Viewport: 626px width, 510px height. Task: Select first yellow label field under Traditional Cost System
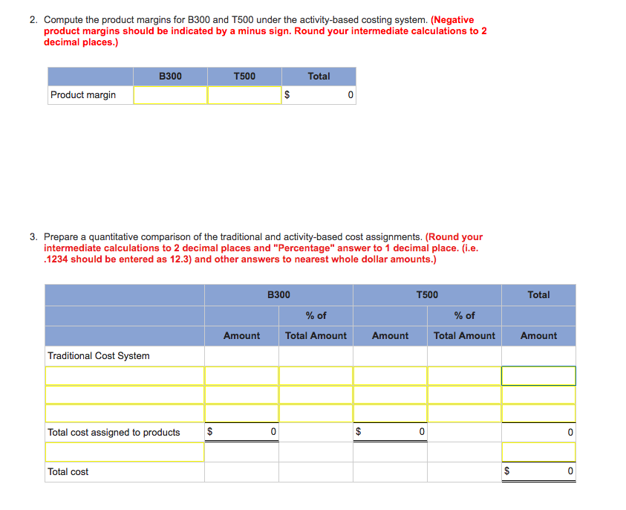click(125, 376)
